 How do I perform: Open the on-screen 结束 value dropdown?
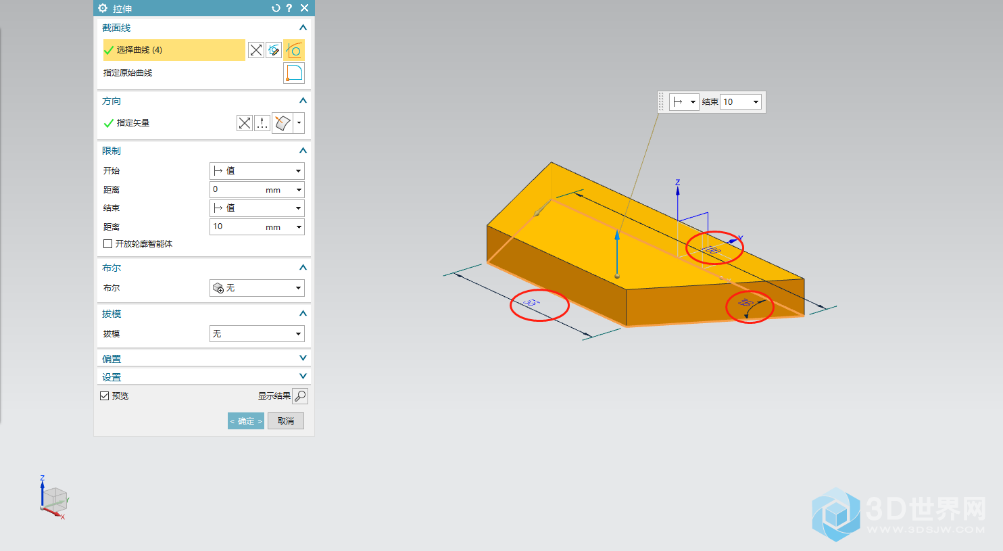[x=756, y=102]
